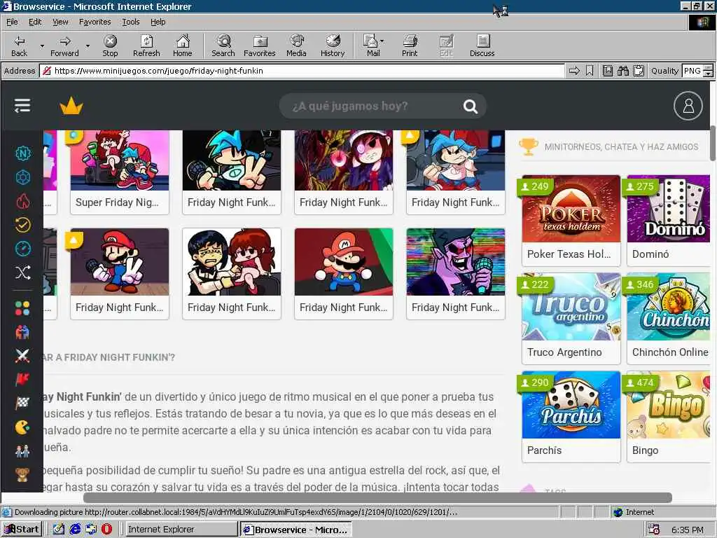Open the Edit menu
The height and width of the screenshot is (538, 717).
click(x=35, y=22)
